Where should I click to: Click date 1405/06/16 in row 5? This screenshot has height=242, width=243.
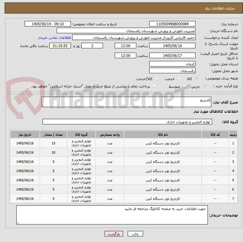coord(25,180)
